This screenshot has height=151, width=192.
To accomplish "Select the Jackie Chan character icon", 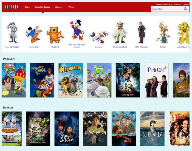I will coord(34,34).
